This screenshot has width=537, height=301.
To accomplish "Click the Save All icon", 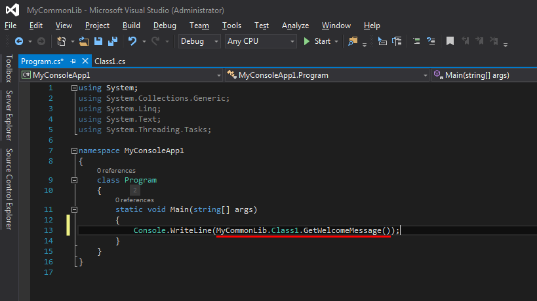I will (x=111, y=41).
